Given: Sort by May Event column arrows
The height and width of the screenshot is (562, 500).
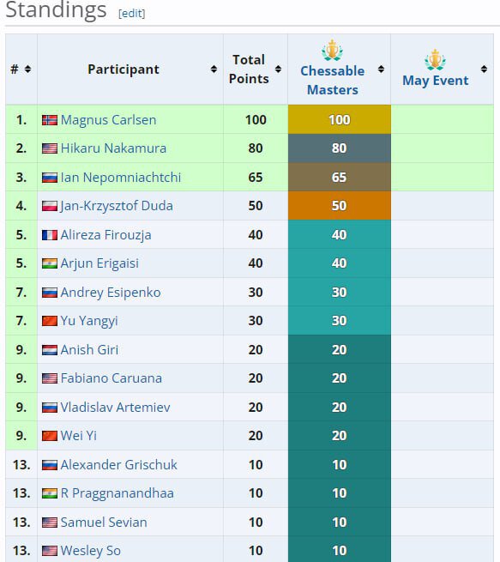Looking at the screenshot, I should pyautogui.click(x=484, y=69).
